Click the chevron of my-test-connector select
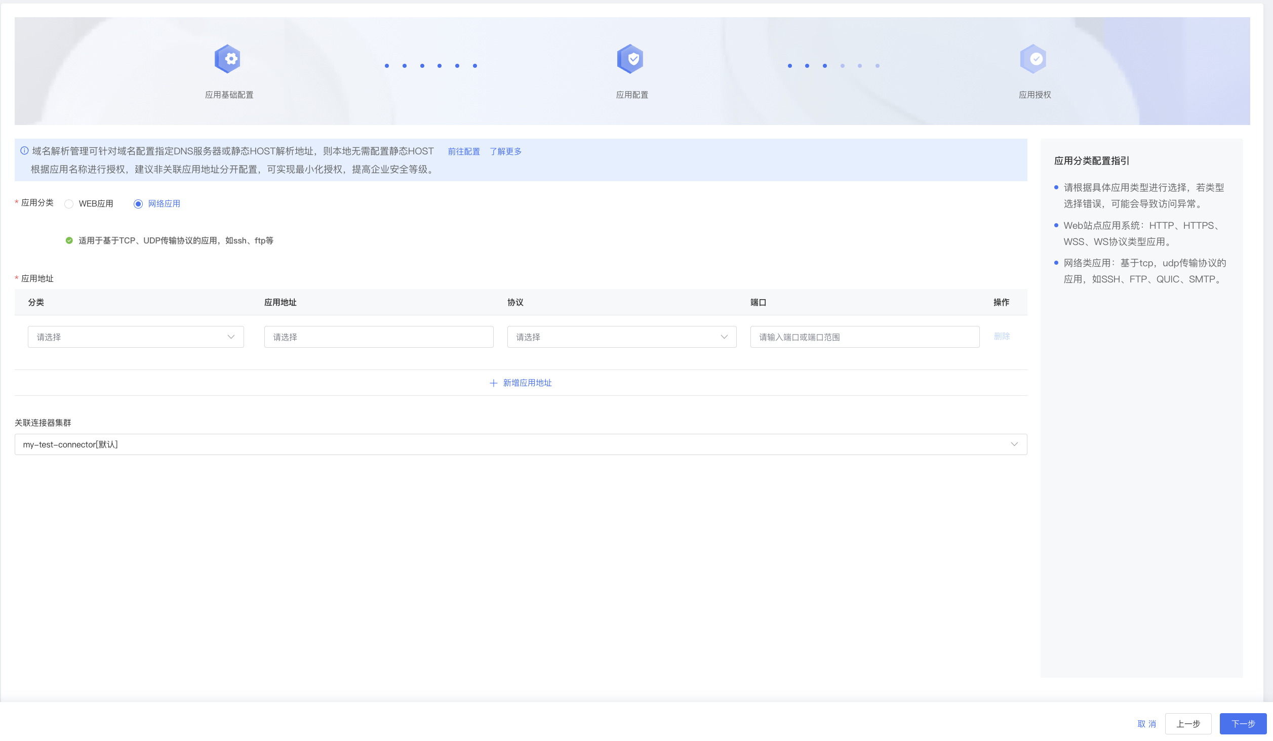Screen dimensions: 1273x741 [x=1015, y=444]
